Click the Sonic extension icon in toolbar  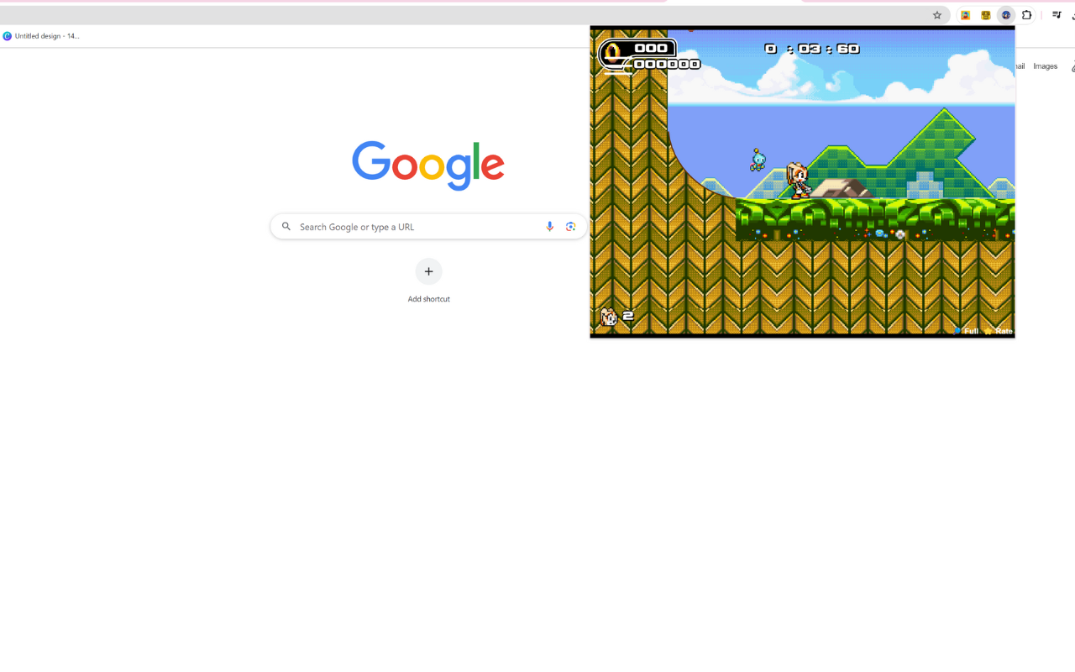point(1006,15)
